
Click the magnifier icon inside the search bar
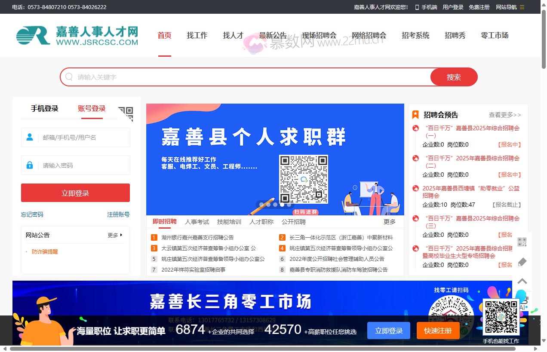69,77
